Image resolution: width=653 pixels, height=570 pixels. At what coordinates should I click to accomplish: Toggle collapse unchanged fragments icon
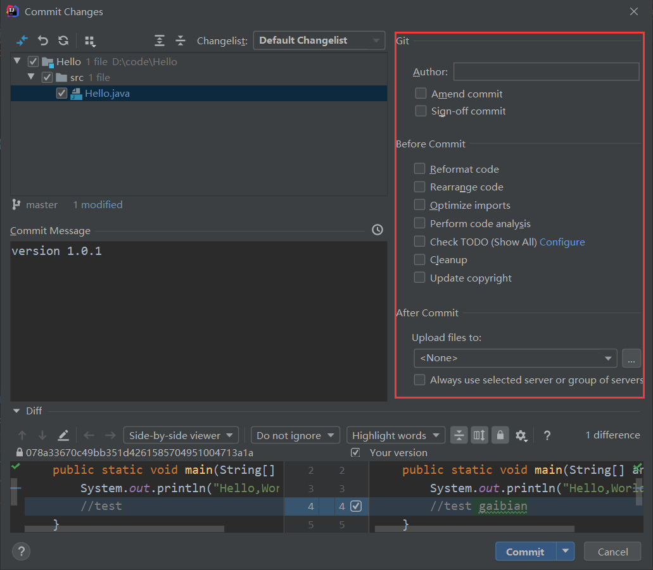point(459,436)
